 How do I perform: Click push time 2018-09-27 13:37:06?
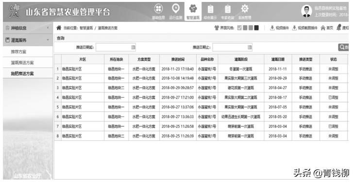pos(178,107)
